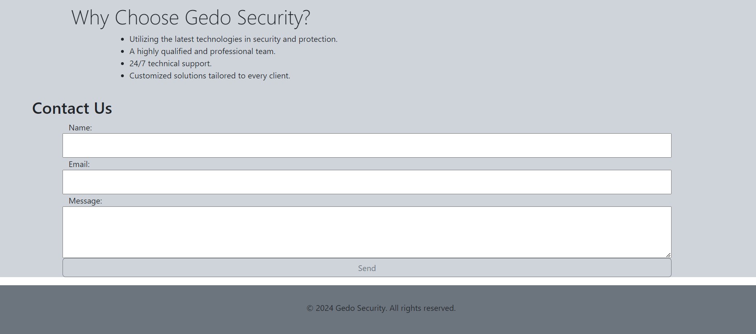Click the '24/7 technical support.' list text
The width and height of the screenshot is (756, 334).
coord(171,63)
